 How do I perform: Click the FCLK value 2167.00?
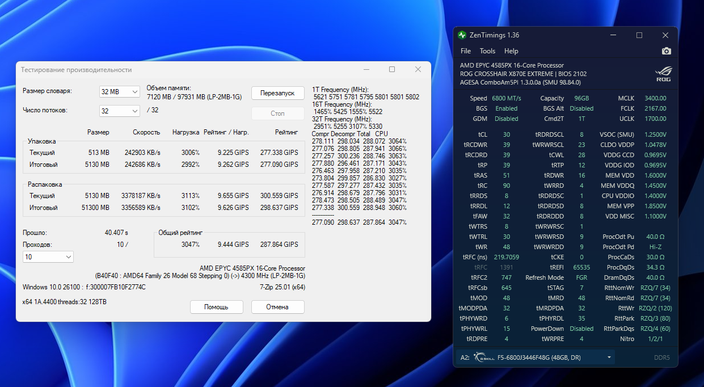(x=655, y=108)
